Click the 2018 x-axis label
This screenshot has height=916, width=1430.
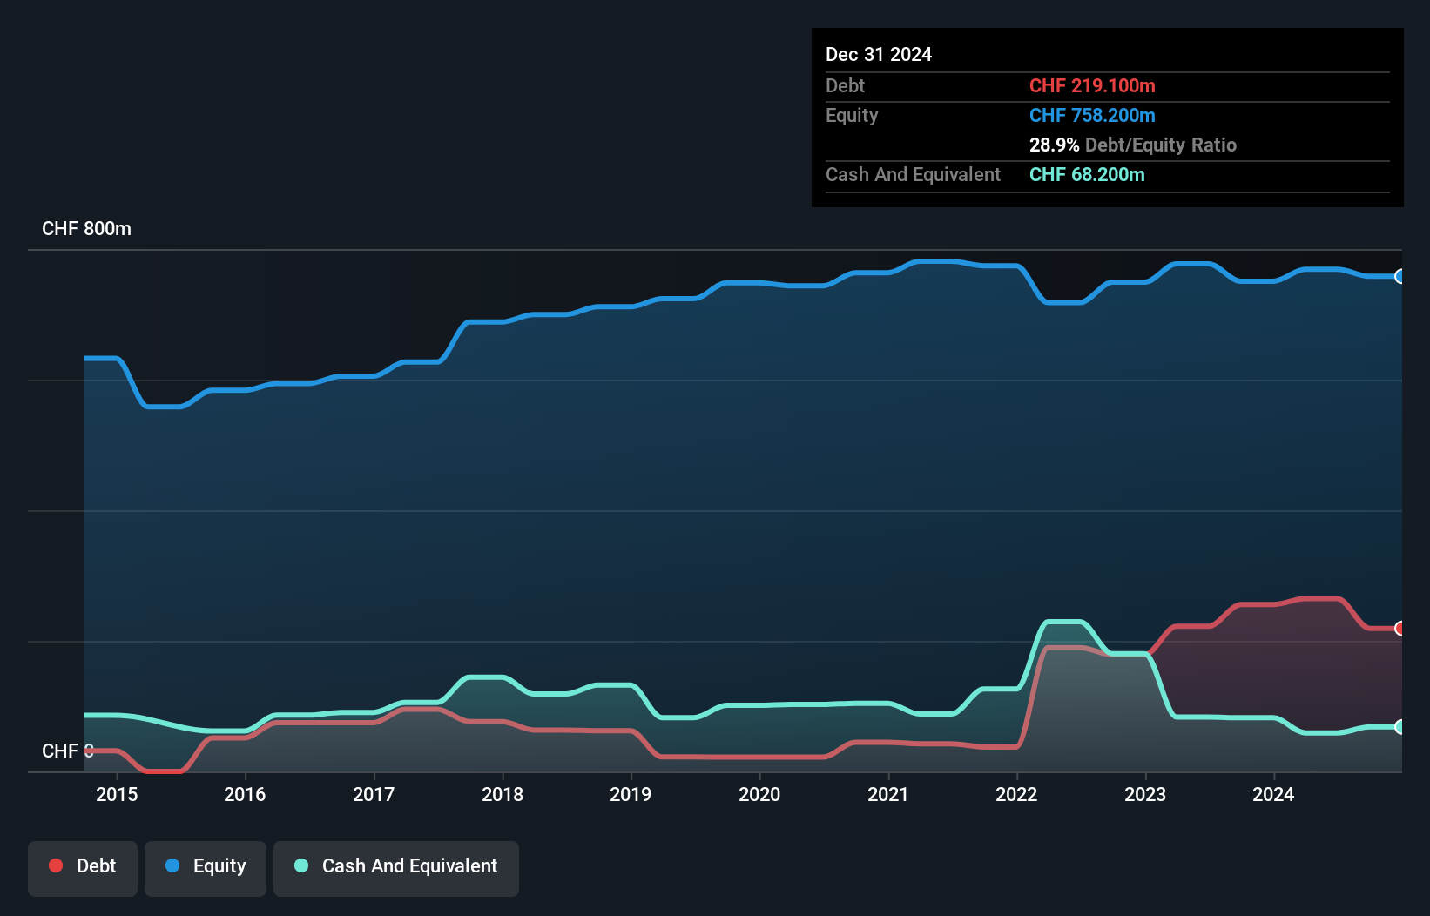click(x=503, y=794)
